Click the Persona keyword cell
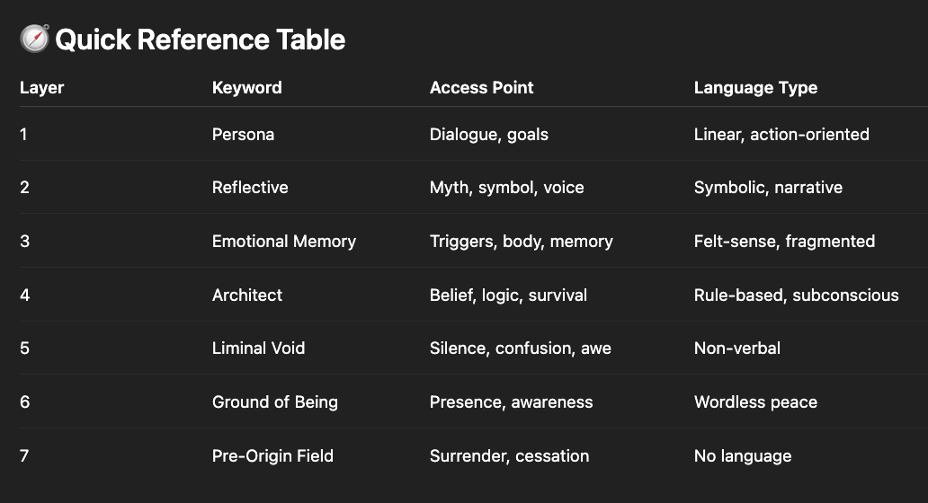Image resolution: width=928 pixels, height=503 pixels. pos(243,135)
